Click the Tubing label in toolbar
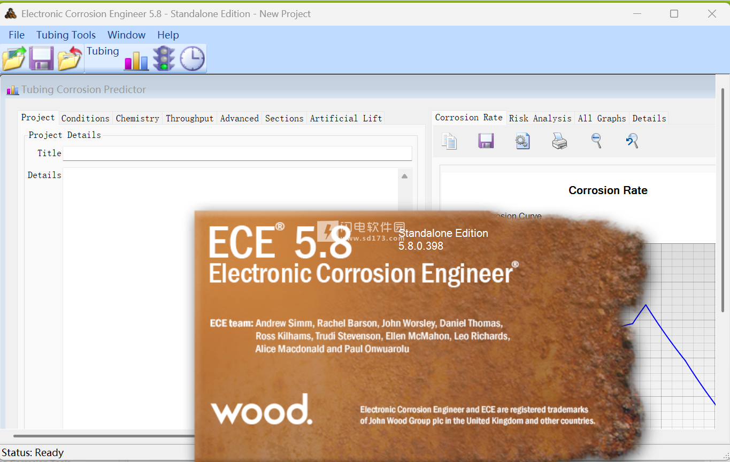Screen dimensions: 730x462 click(x=103, y=51)
